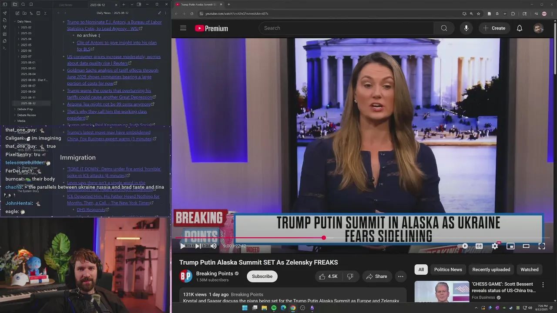Open the 2025-08-11 note
This screenshot has height=313, width=557.
click(x=28, y=97)
